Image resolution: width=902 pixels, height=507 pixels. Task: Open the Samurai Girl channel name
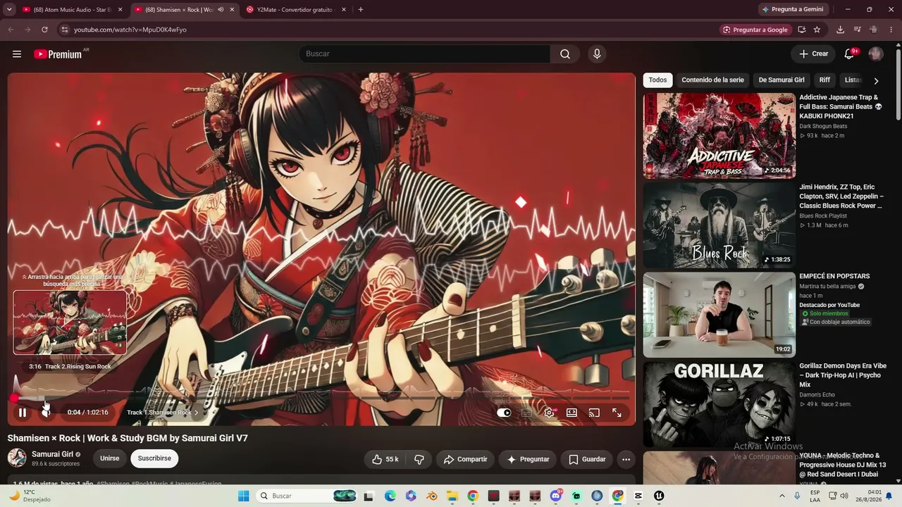pos(52,454)
